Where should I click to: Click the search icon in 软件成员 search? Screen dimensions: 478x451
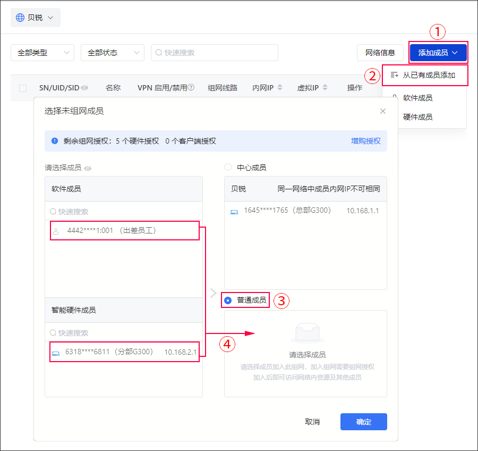[x=53, y=211]
